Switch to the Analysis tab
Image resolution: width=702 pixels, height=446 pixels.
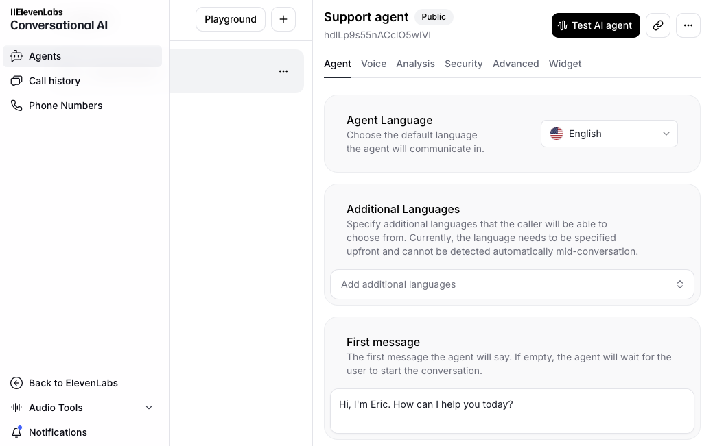pos(415,64)
